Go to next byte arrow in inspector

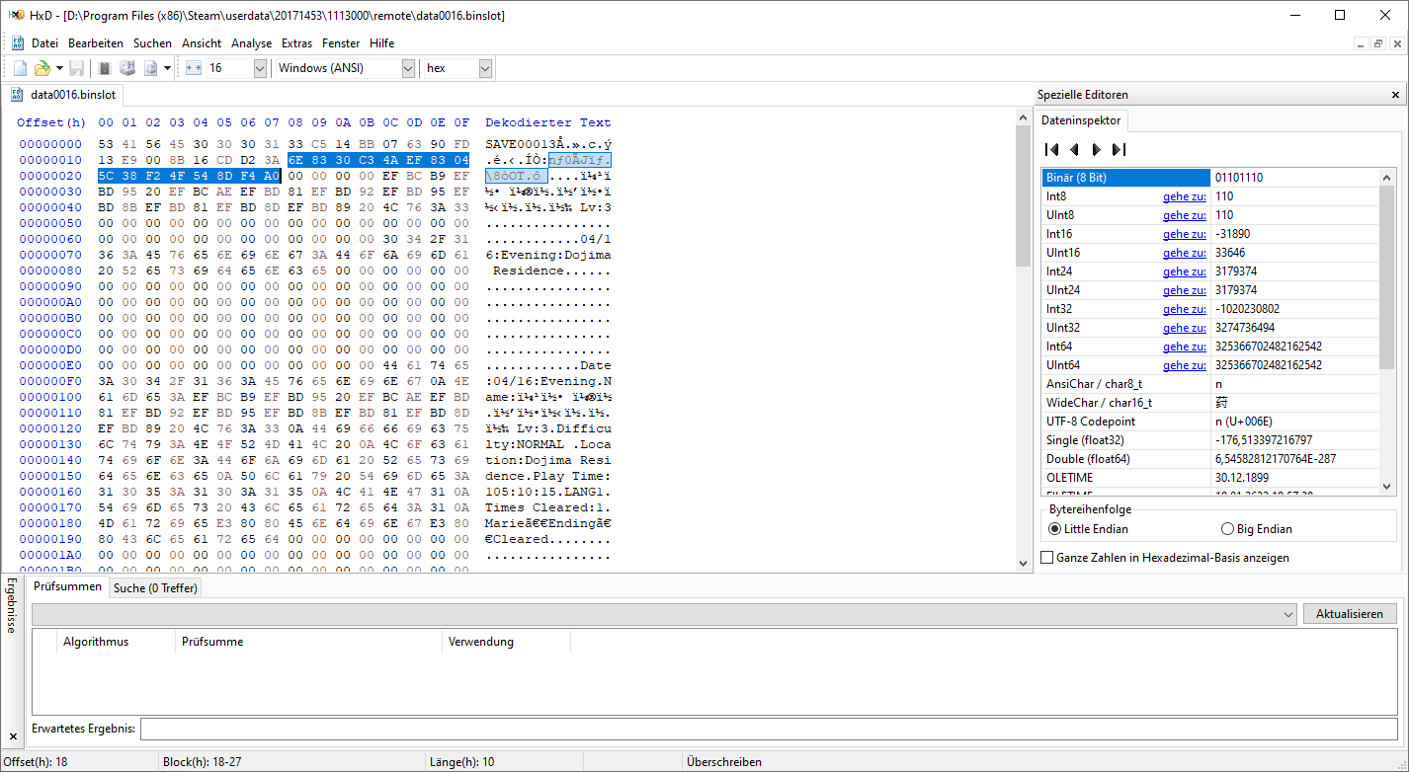tap(1097, 149)
